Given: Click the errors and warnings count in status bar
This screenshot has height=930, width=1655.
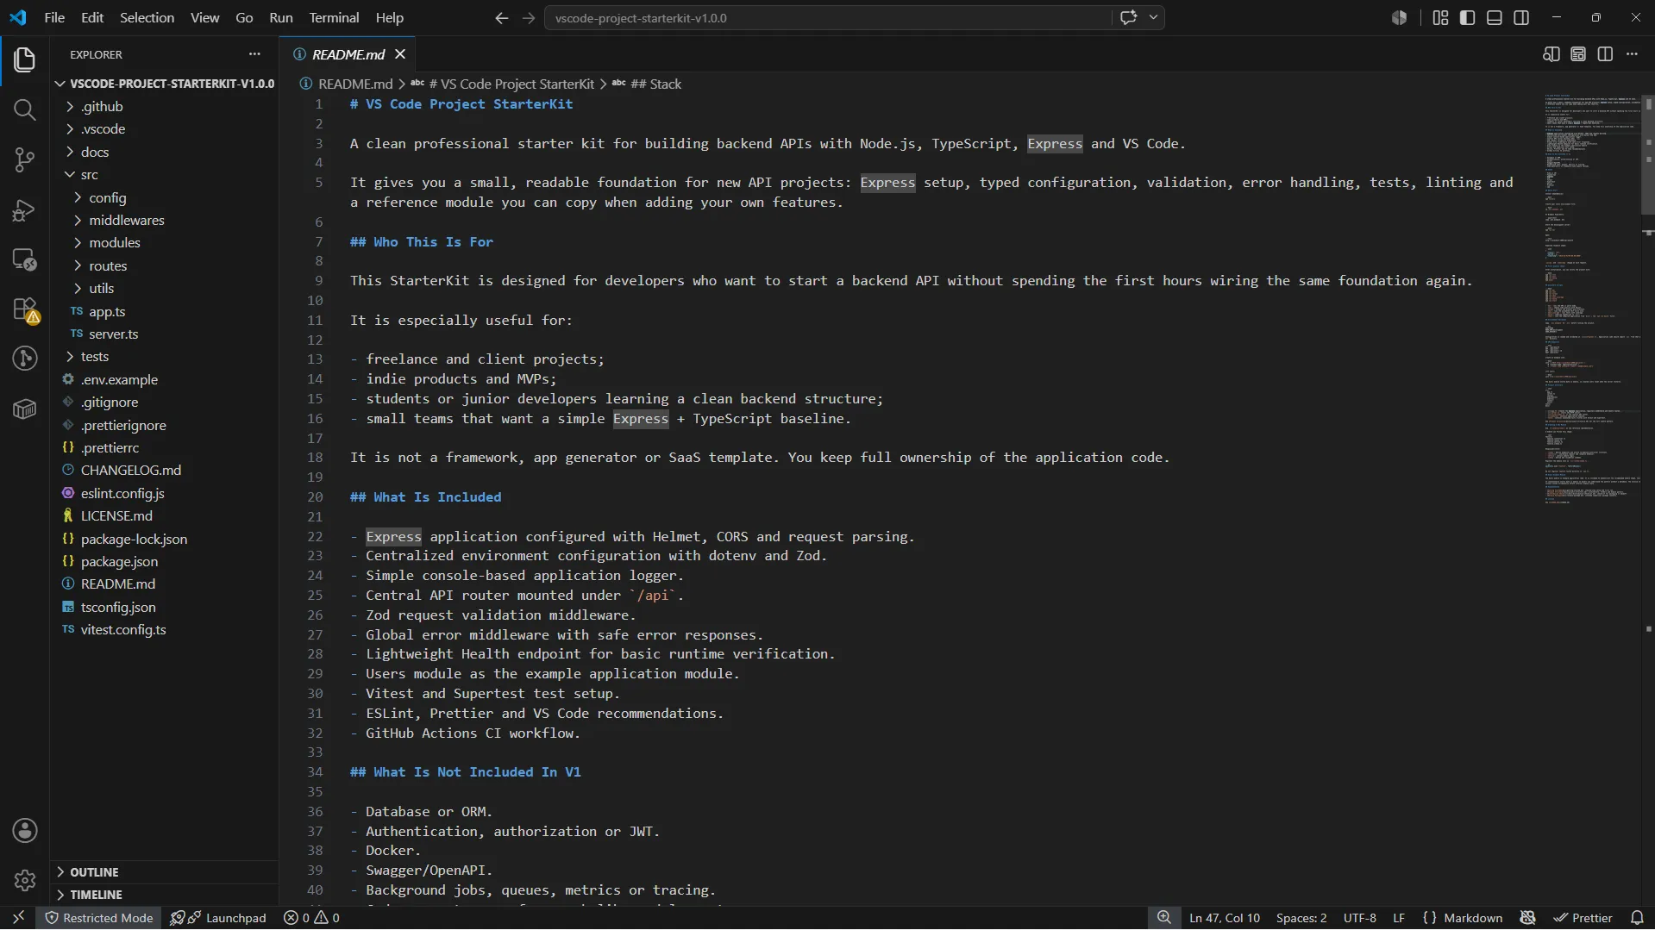Looking at the screenshot, I should pyautogui.click(x=311, y=918).
